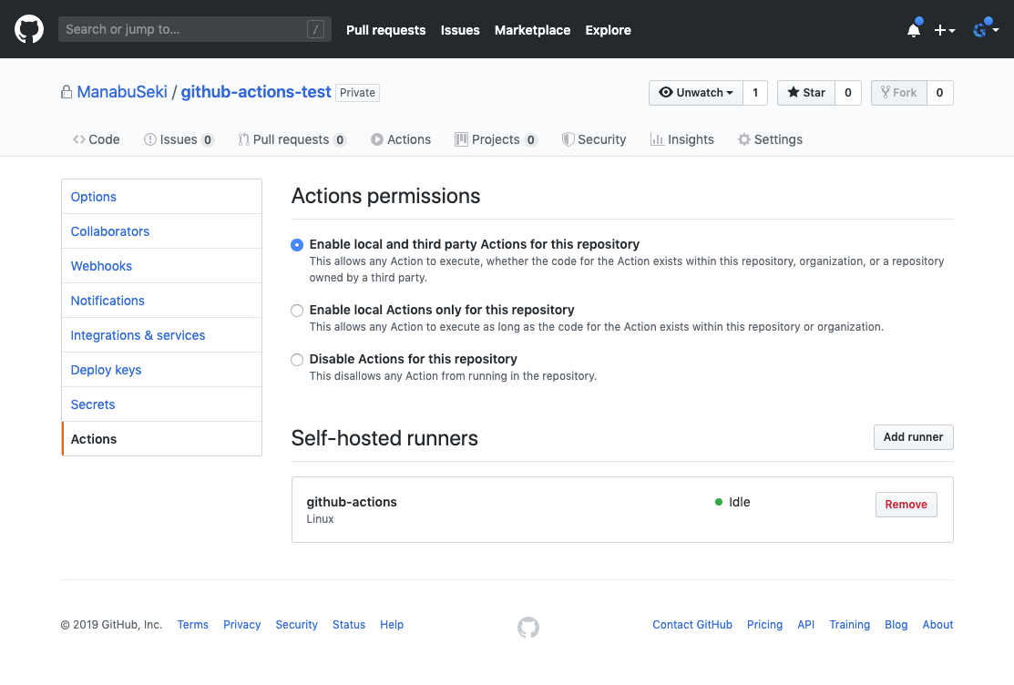Focus the Search or jump to field
This screenshot has height=685, width=1014.
pyautogui.click(x=195, y=29)
